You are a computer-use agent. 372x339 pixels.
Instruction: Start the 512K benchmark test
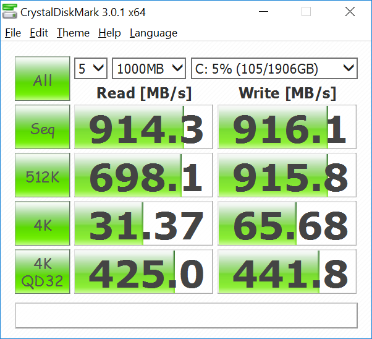pyautogui.click(x=43, y=175)
